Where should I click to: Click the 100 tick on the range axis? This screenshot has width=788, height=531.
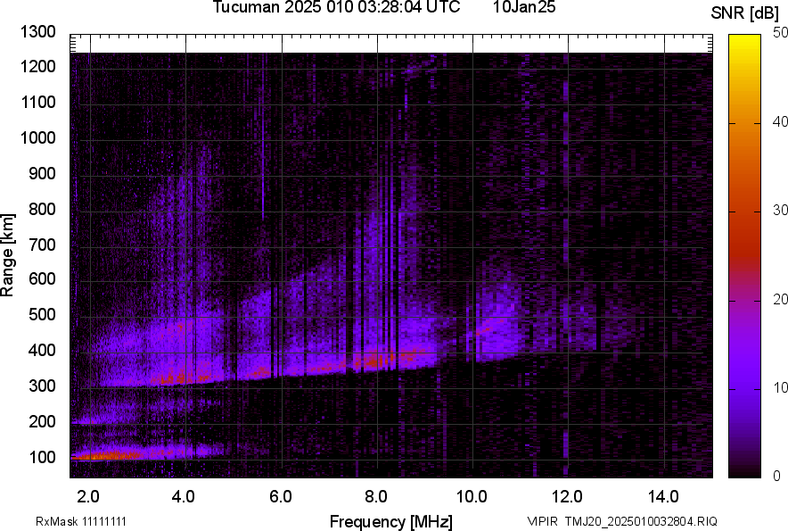[x=42, y=457]
